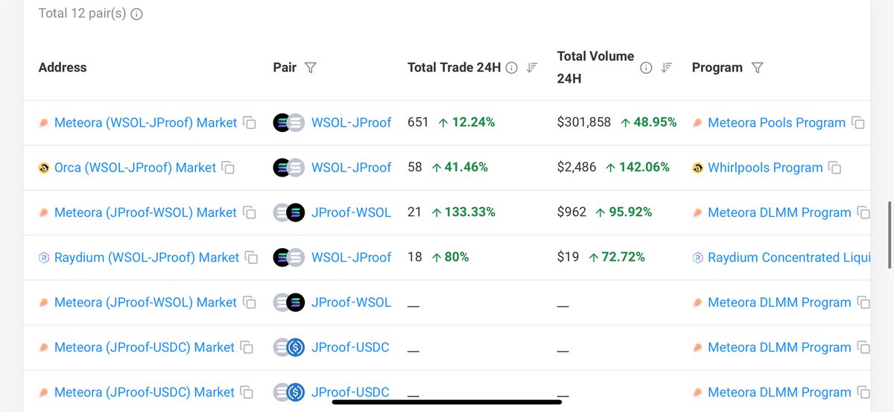Screen dimensions: 894x412
Task: Open Orca (WSOL-JProof) Market link
Action: (135, 168)
